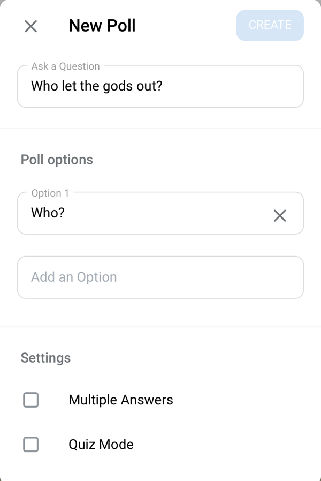Viewport: 321px width, 481px height.
Task: Focus the Ask a Question field
Action: [160, 86]
